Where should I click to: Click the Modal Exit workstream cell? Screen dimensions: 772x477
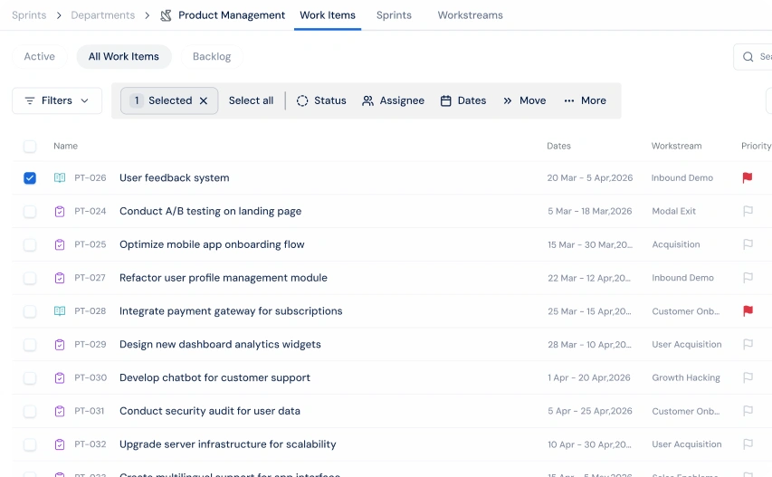(x=674, y=211)
